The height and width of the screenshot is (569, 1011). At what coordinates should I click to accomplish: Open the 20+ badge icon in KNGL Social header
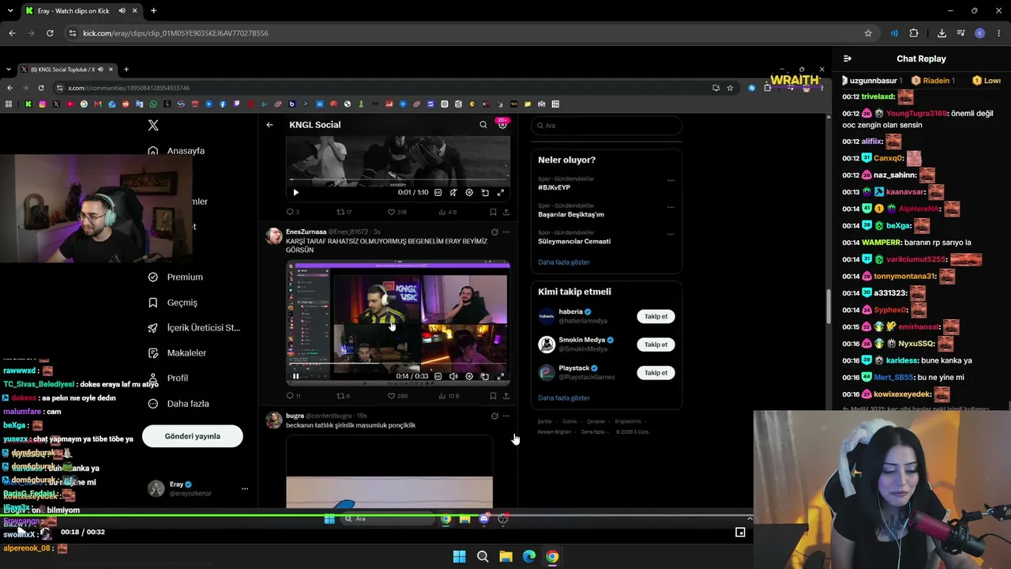pyautogui.click(x=502, y=124)
